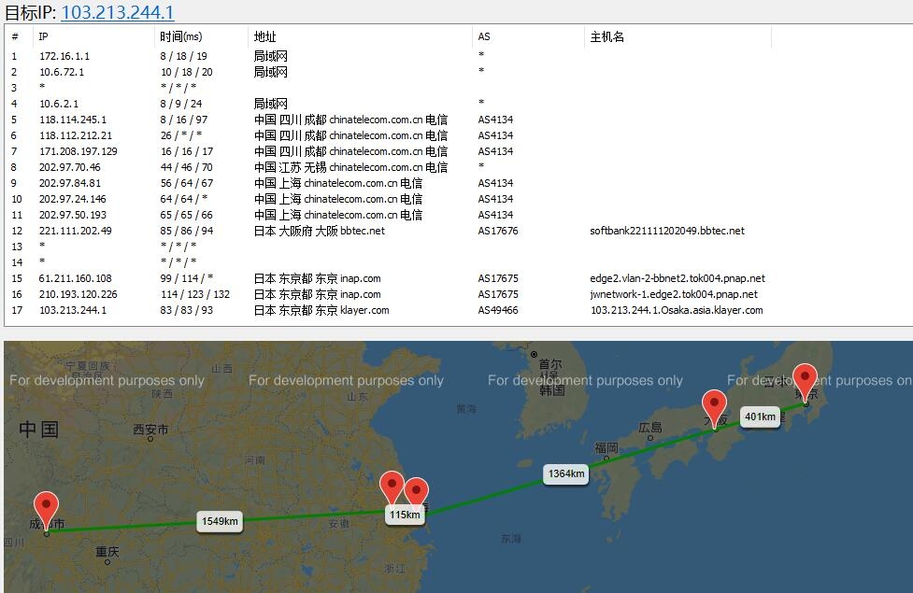Click the leftmost Shanghai area map pin
This screenshot has height=593, width=913.
click(391, 485)
